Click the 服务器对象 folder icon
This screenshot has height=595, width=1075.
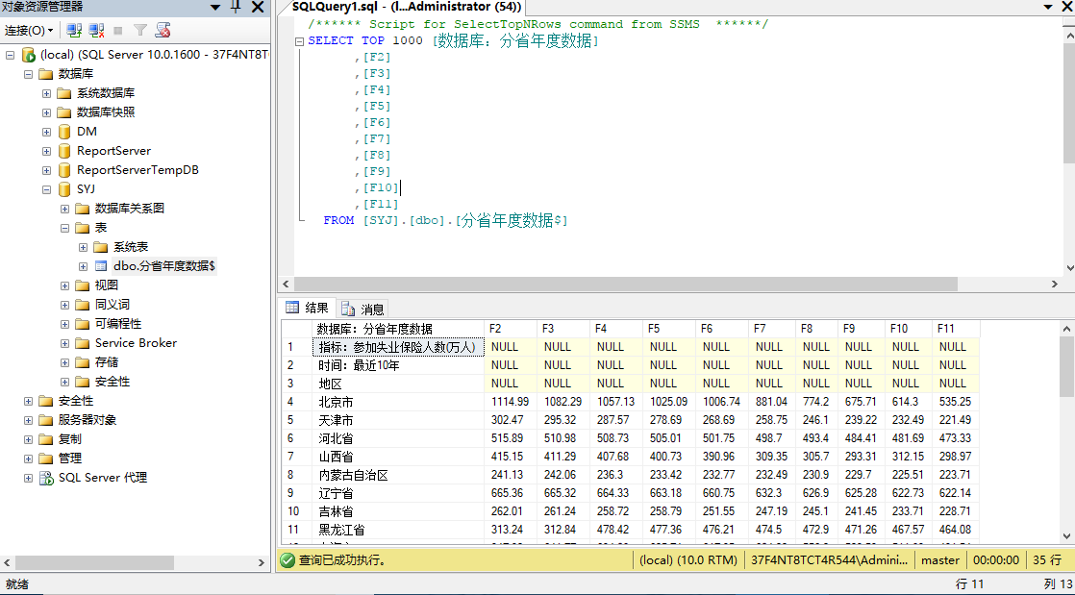pos(46,419)
